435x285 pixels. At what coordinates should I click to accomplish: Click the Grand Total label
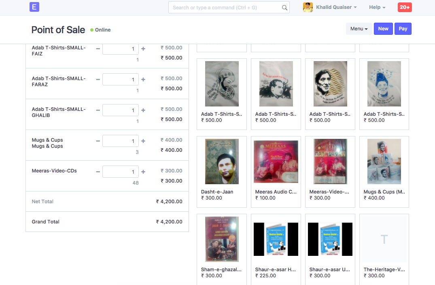pos(45,222)
